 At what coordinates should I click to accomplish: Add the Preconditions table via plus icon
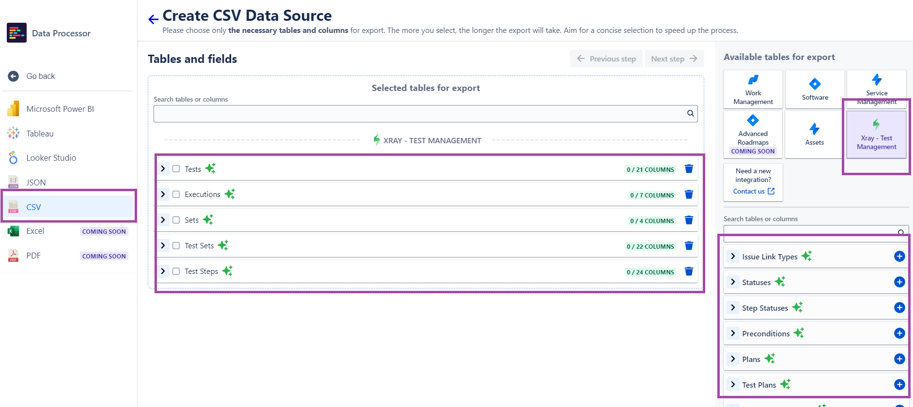pyautogui.click(x=899, y=333)
